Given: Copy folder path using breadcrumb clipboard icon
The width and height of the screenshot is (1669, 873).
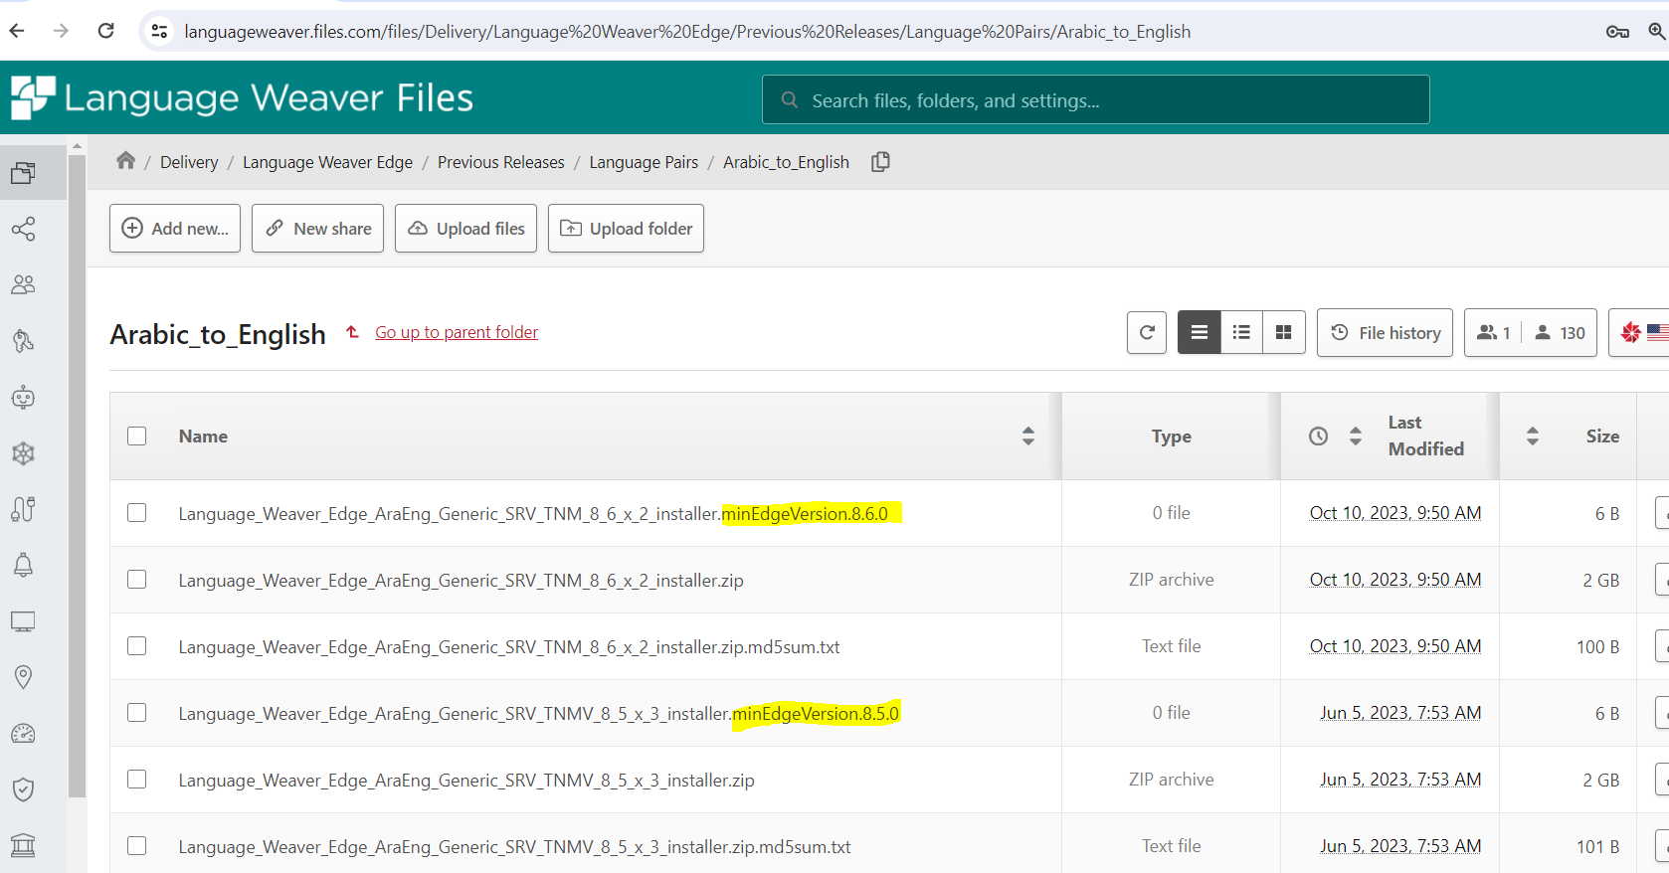Looking at the screenshot, I should click(880, 162).
